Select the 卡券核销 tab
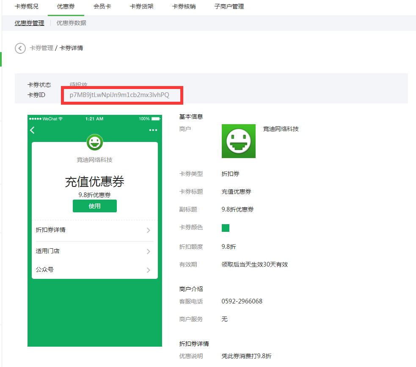Screen dimensions: 416x367 pos(184,7)
